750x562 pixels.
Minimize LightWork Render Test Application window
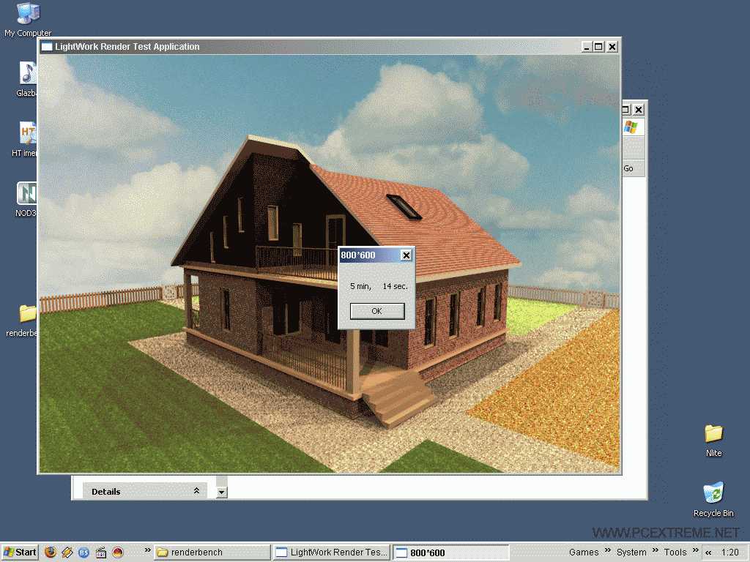(587, 47)
